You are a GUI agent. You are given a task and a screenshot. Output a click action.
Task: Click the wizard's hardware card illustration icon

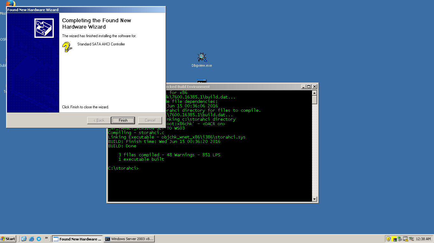point(44,28)
